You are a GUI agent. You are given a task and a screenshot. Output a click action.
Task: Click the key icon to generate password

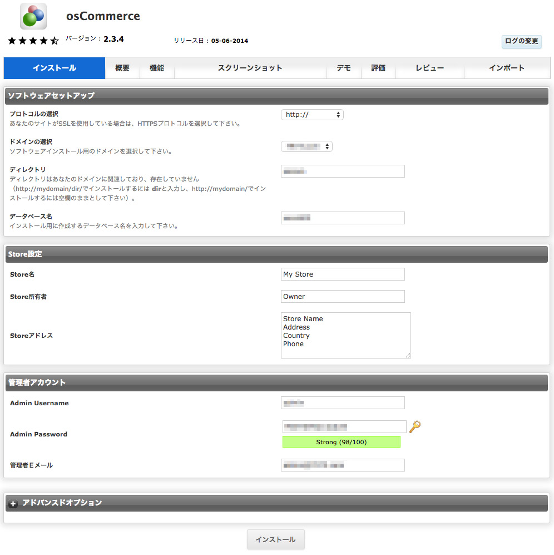point(414,427)
